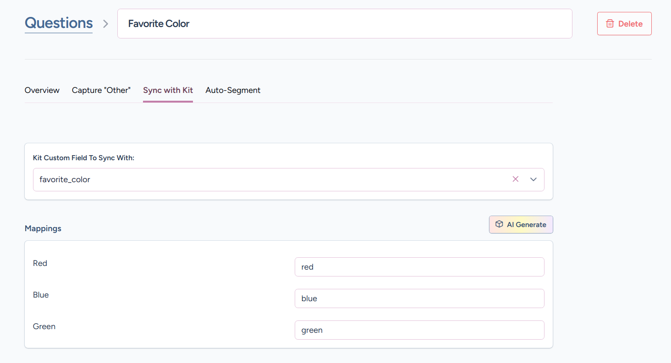Click the Kit Custom Field To Sync label
Image resolution: width=671 pixels, height=363 pixels.
point(83,158)
